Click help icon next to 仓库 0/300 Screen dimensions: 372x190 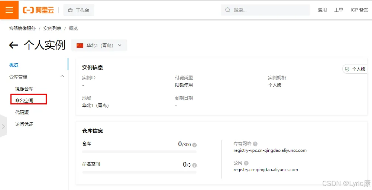point(194,145)
